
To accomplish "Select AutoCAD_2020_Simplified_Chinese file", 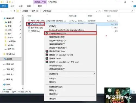I will coord(48,21).
